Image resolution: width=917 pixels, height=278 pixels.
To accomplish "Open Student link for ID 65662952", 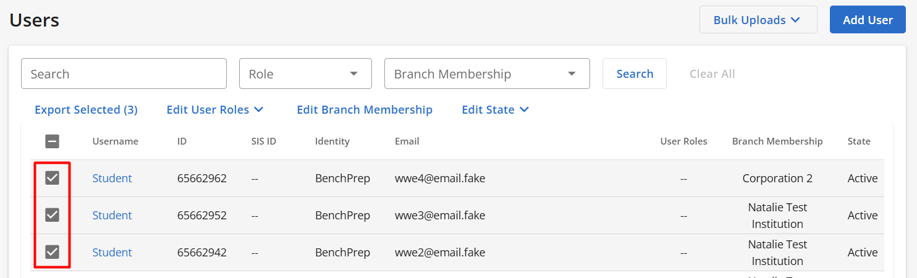I will click(x=112, y=216).
